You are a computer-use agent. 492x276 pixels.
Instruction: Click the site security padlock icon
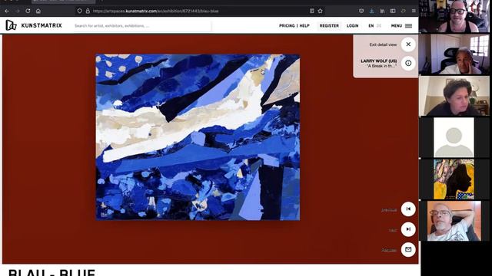88,11
